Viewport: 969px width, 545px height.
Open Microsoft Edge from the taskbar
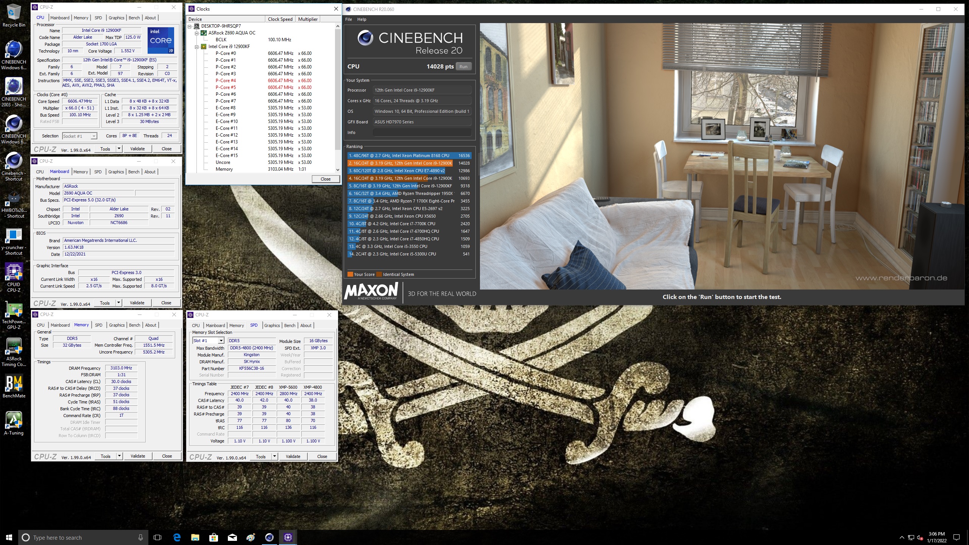(x=177, y=537)
